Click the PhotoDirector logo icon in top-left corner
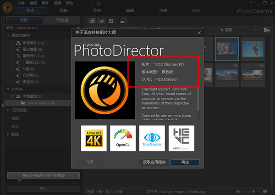275x195 pixels. [7, 7]
